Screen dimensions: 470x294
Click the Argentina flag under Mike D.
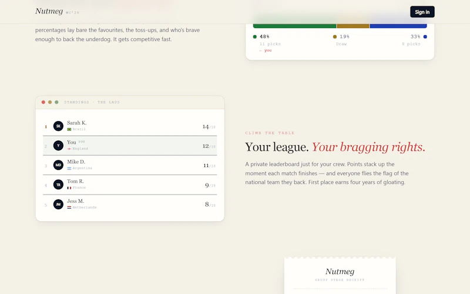(x=69, y=168)
